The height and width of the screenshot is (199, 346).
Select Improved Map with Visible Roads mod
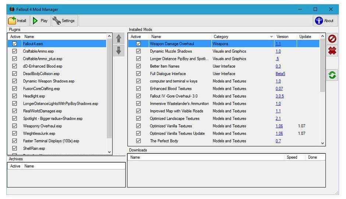pyautogui.click(x=224, y=111)
